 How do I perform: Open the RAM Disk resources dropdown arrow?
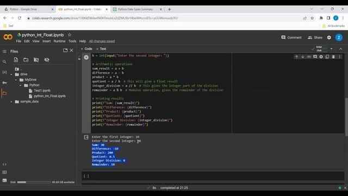pos(331,49)
